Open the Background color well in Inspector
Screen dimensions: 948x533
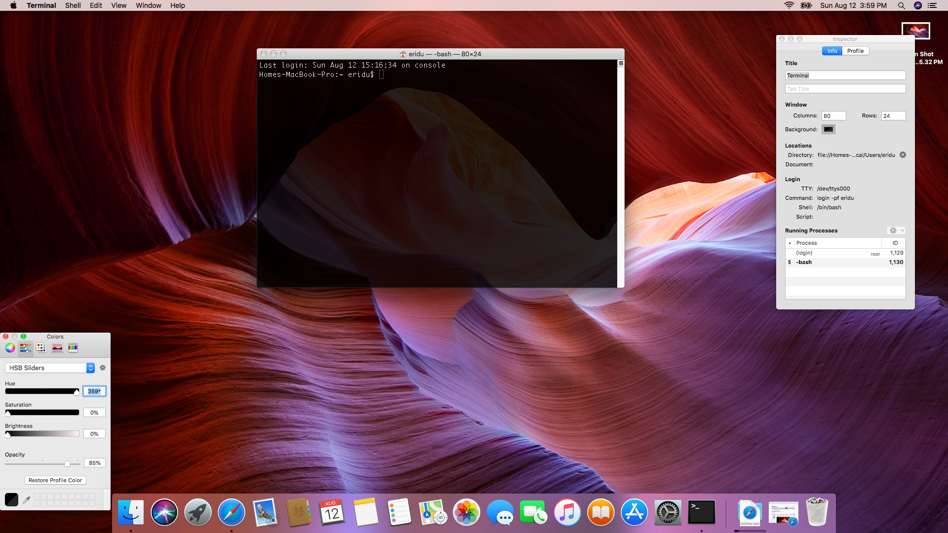tap(829, 129)
